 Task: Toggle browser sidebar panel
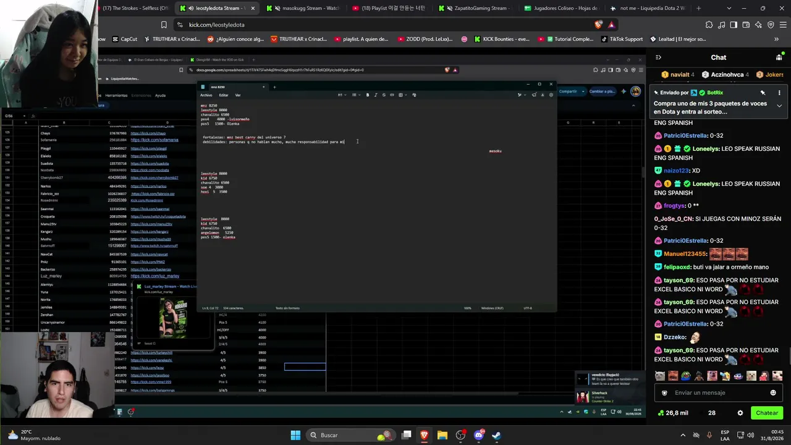click(734, 25)
